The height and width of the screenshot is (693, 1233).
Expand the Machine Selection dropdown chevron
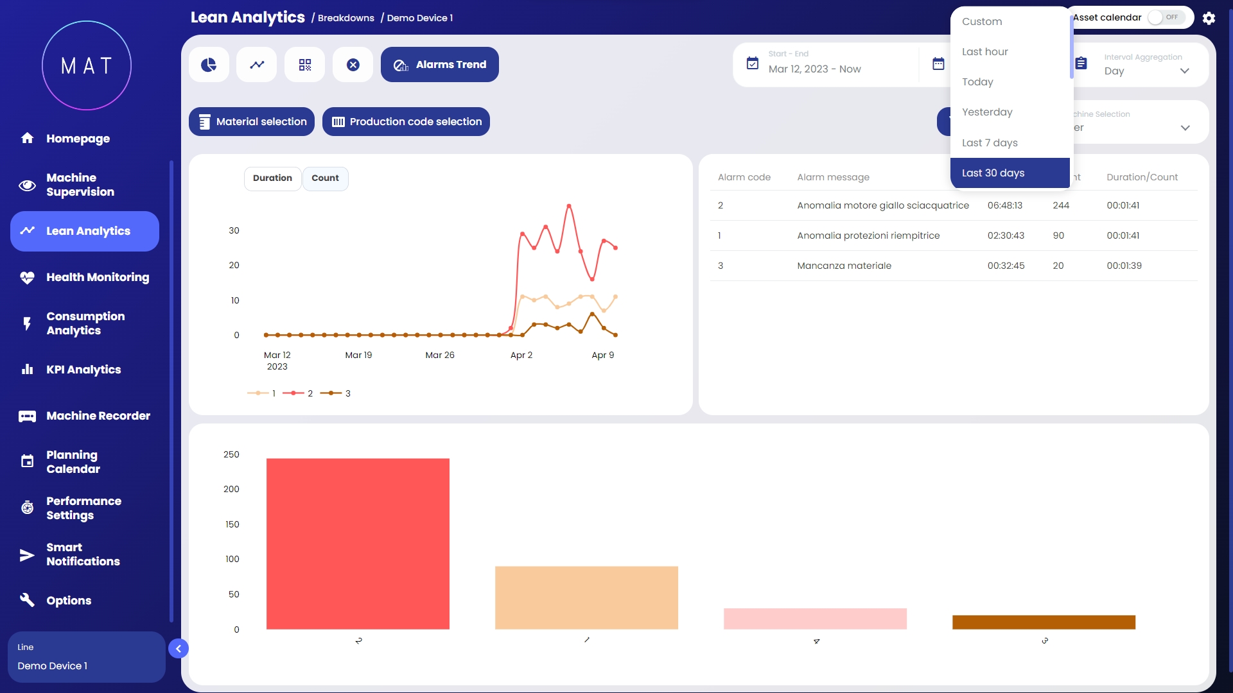(1185, 128)
